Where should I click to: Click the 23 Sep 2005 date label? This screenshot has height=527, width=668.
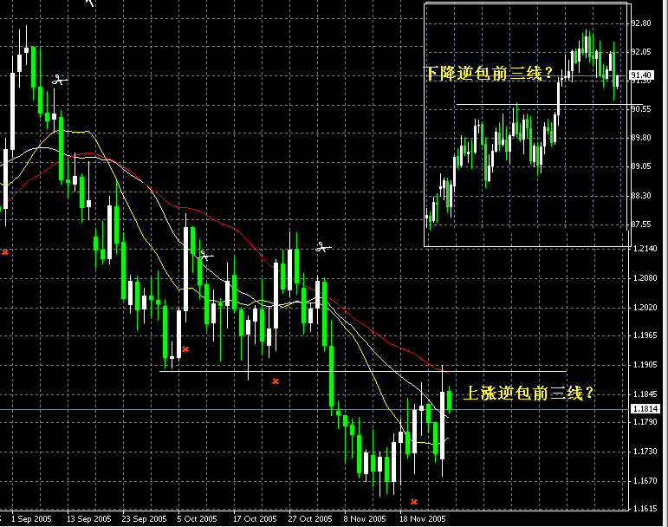click(144, 519)
